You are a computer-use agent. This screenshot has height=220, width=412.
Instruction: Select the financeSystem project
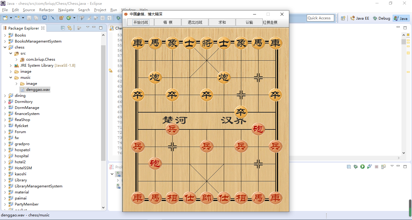click(27, 114)
